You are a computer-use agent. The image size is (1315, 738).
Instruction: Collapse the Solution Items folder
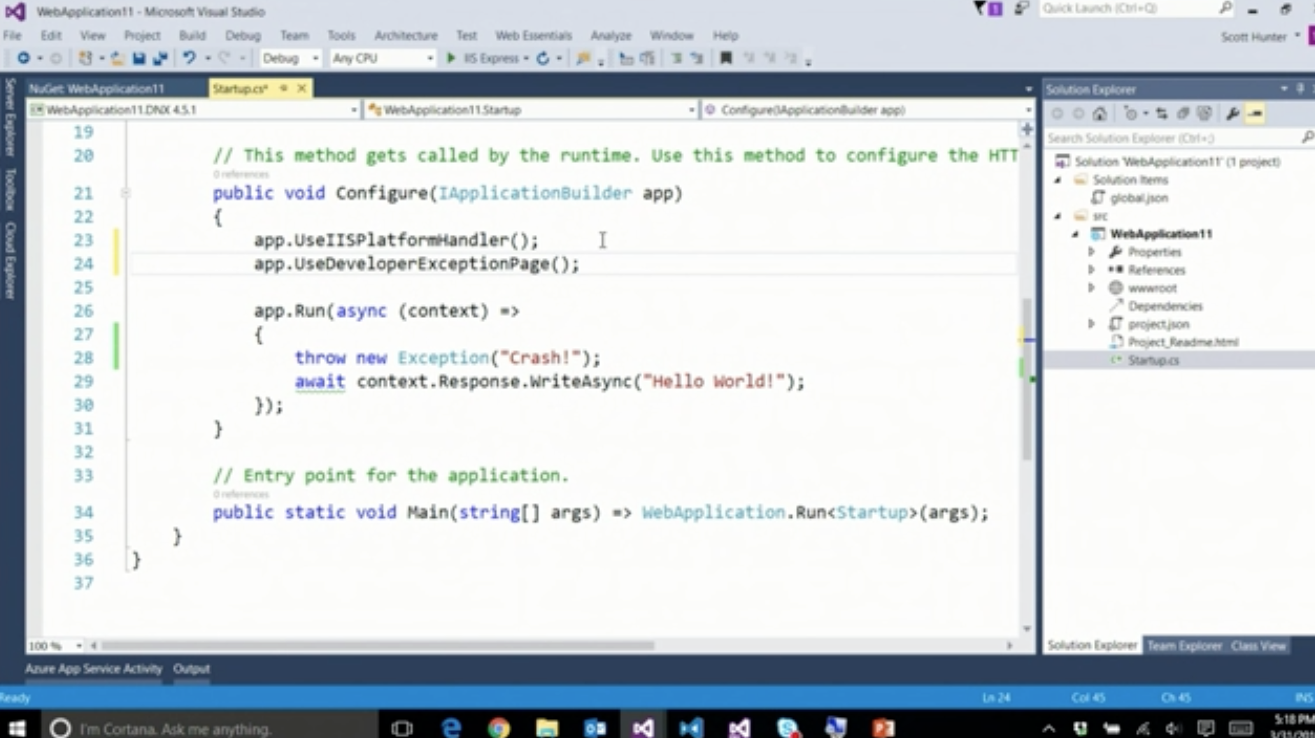[1058, 180]
